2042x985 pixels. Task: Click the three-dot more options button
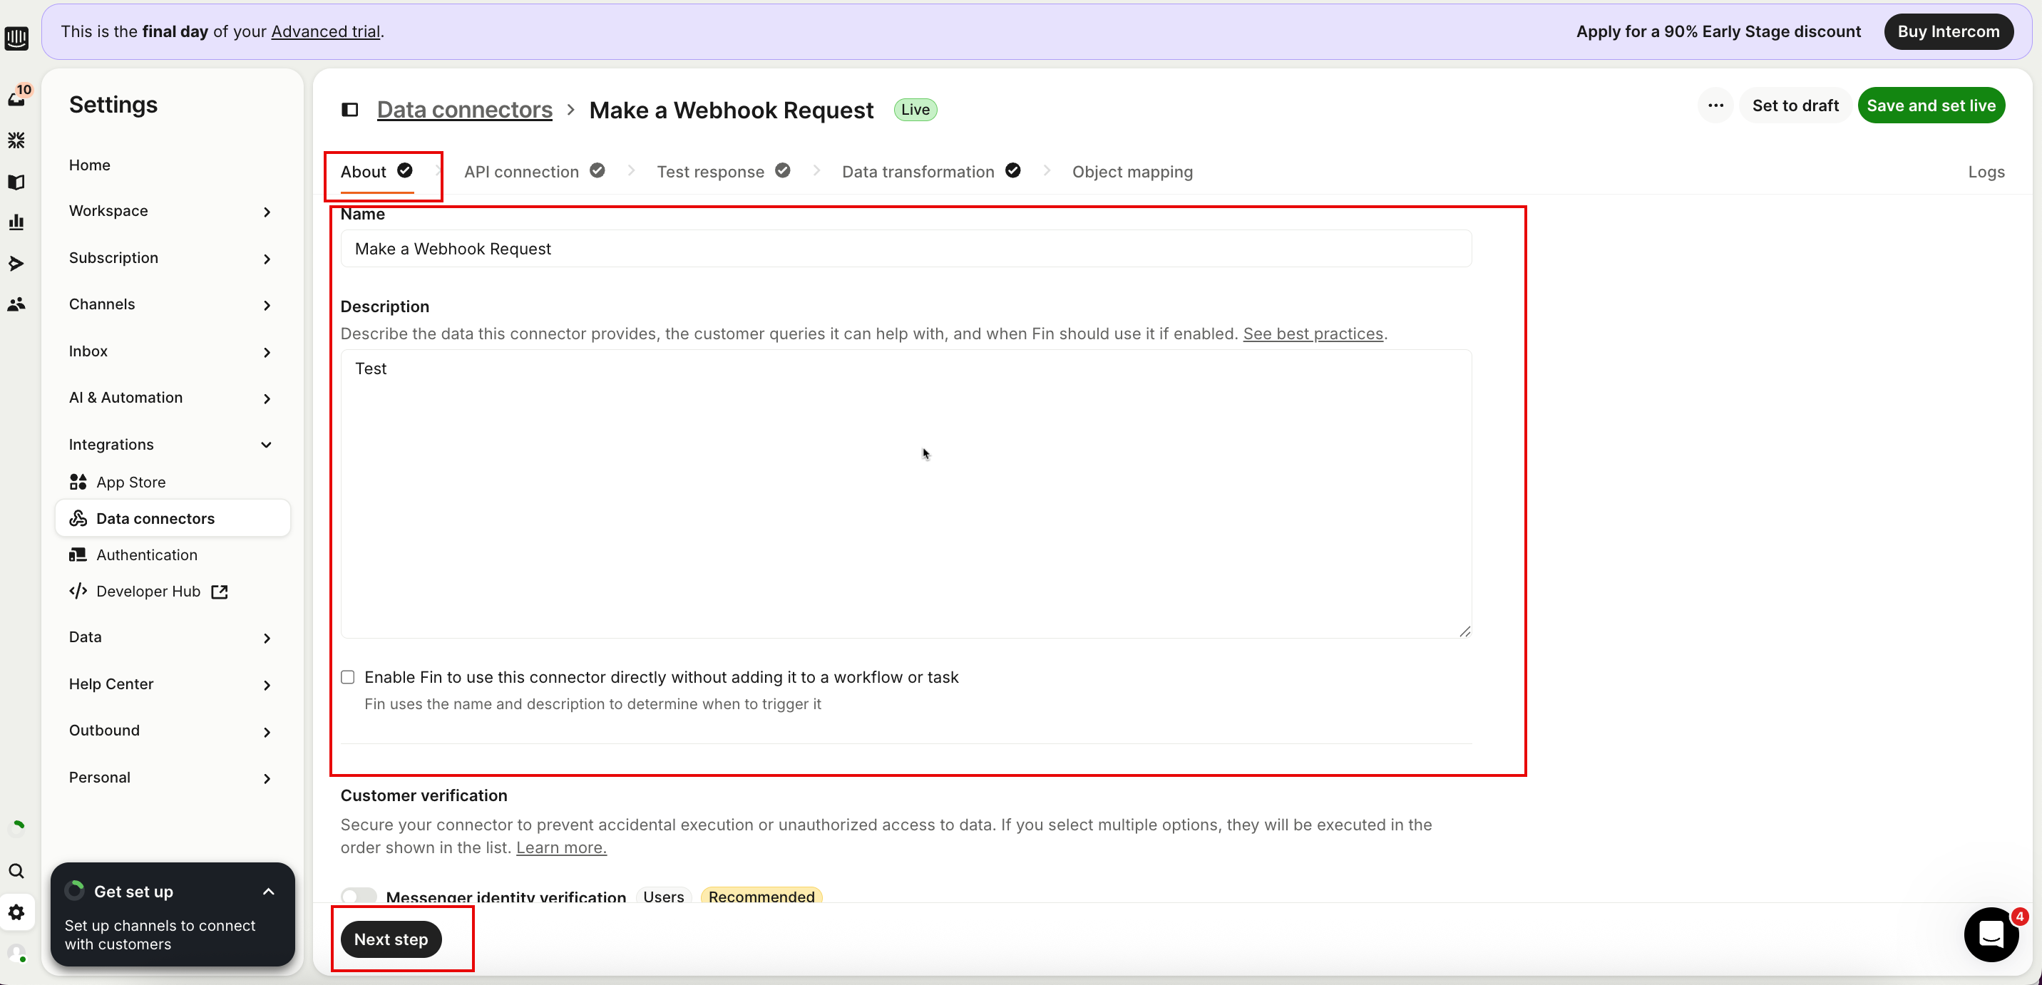[1715, 105]
